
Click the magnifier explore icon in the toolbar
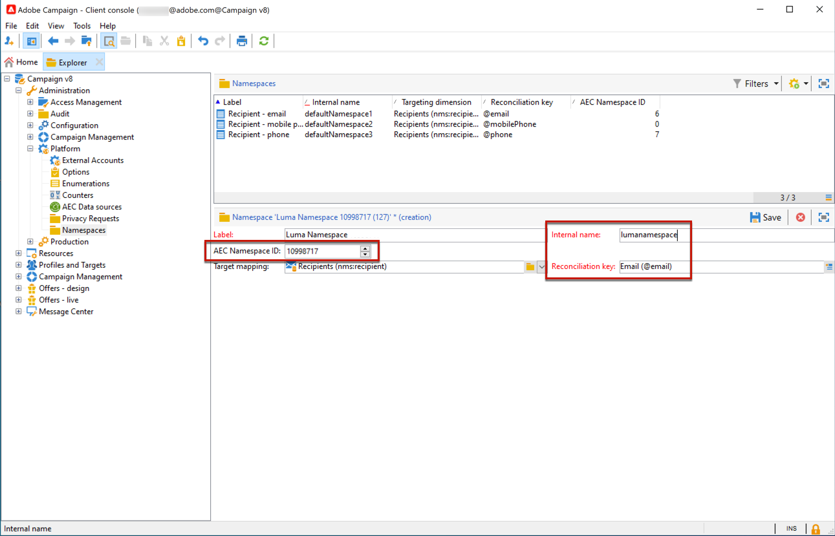click(x=109, y=41)
